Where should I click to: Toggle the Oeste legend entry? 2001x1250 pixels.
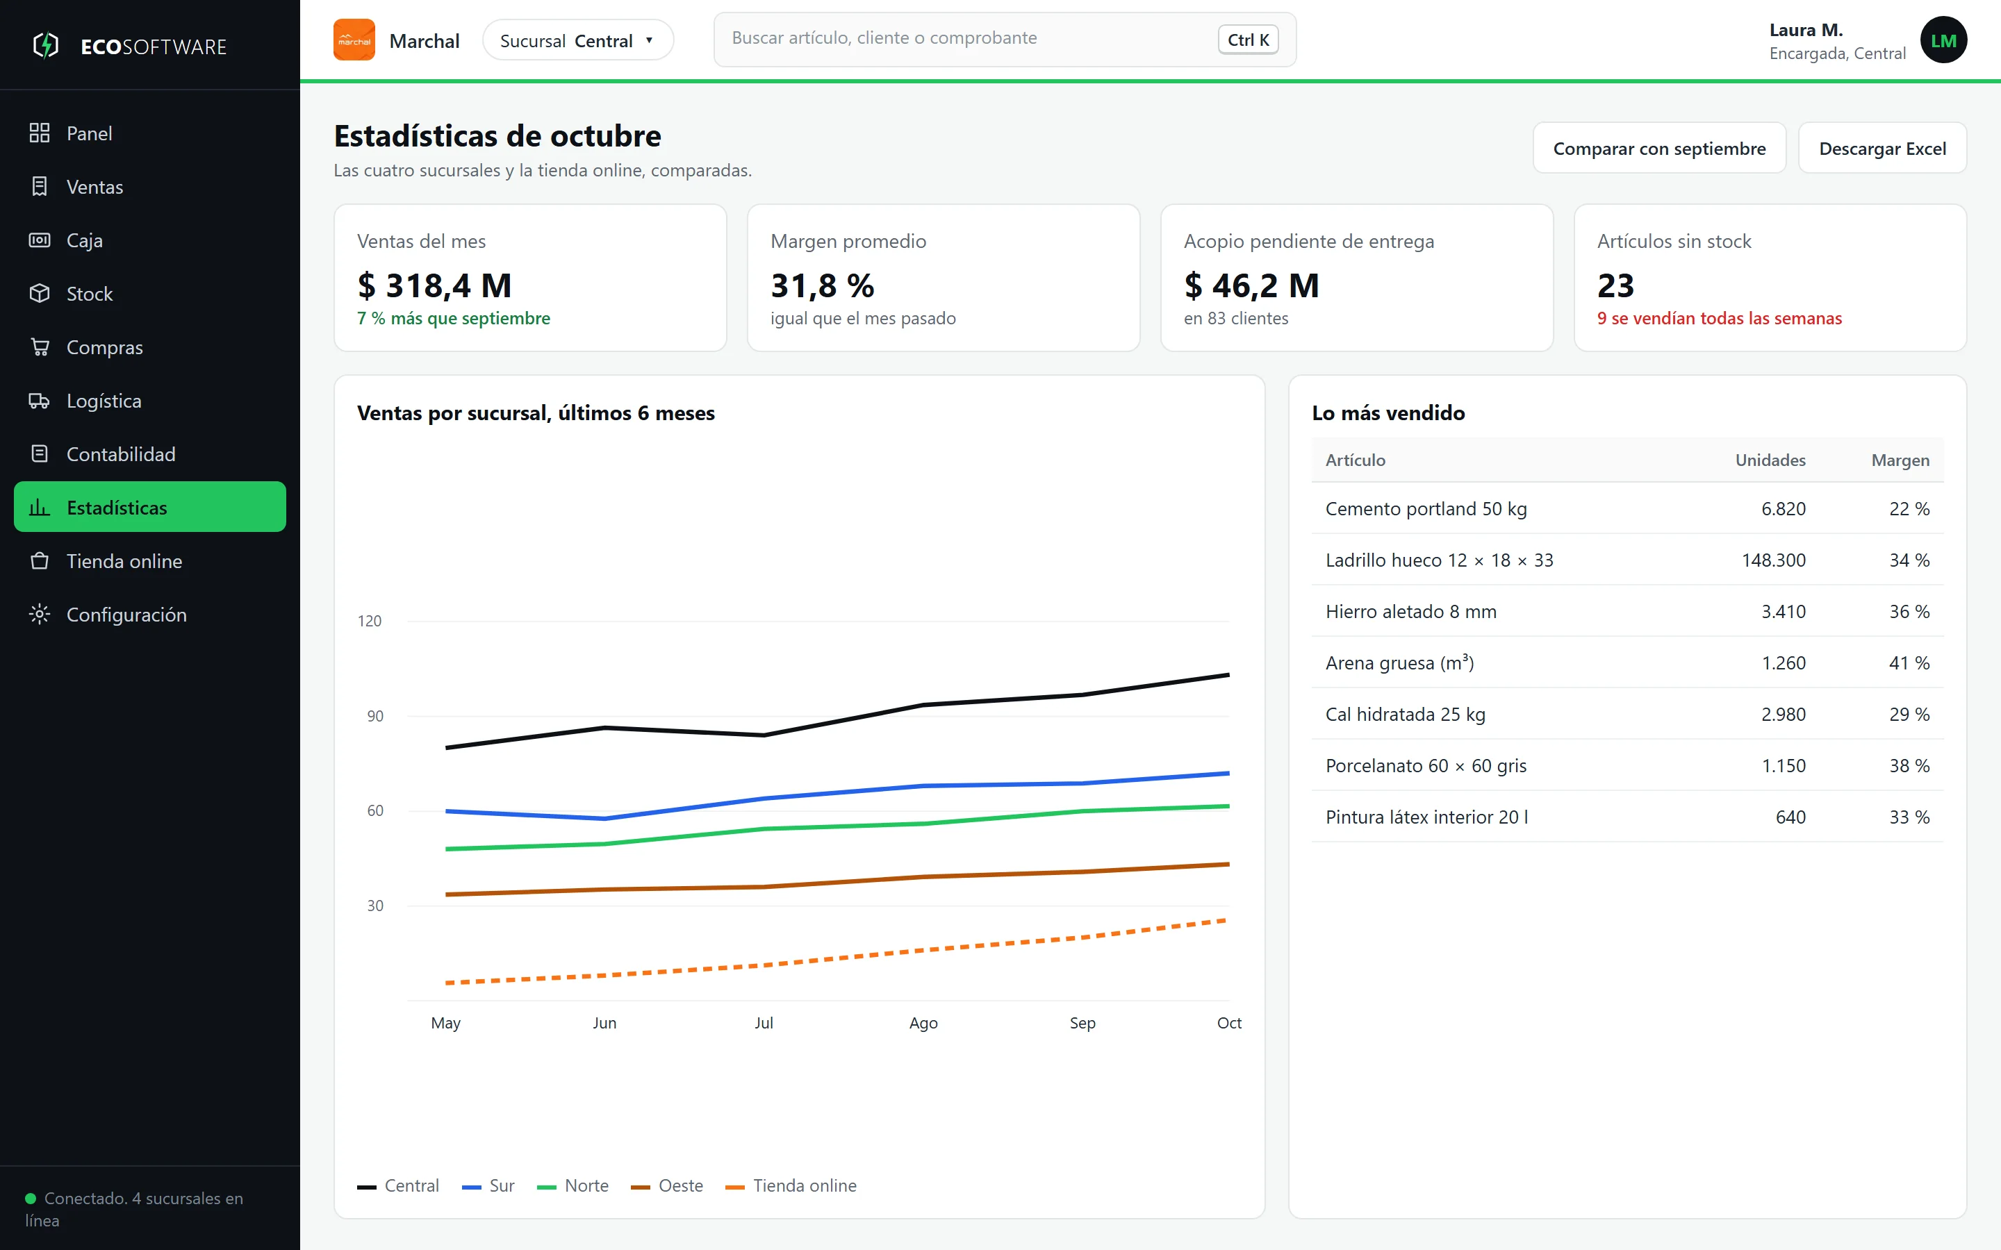(x=666, y=1185)
